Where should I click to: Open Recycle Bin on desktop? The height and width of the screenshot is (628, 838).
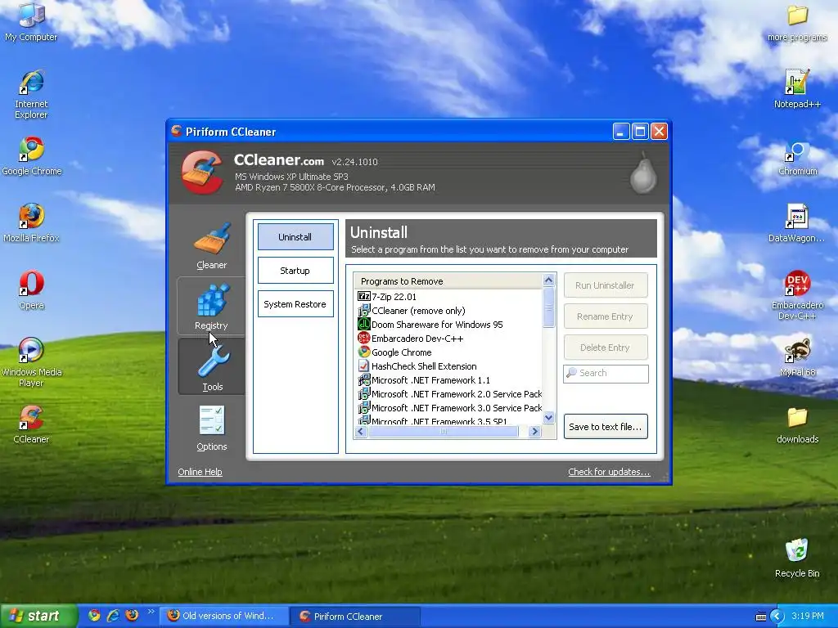coord(797,558)
